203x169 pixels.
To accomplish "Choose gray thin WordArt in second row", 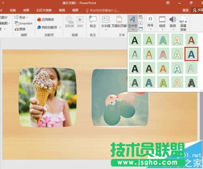I will click(x=135, y=54).
